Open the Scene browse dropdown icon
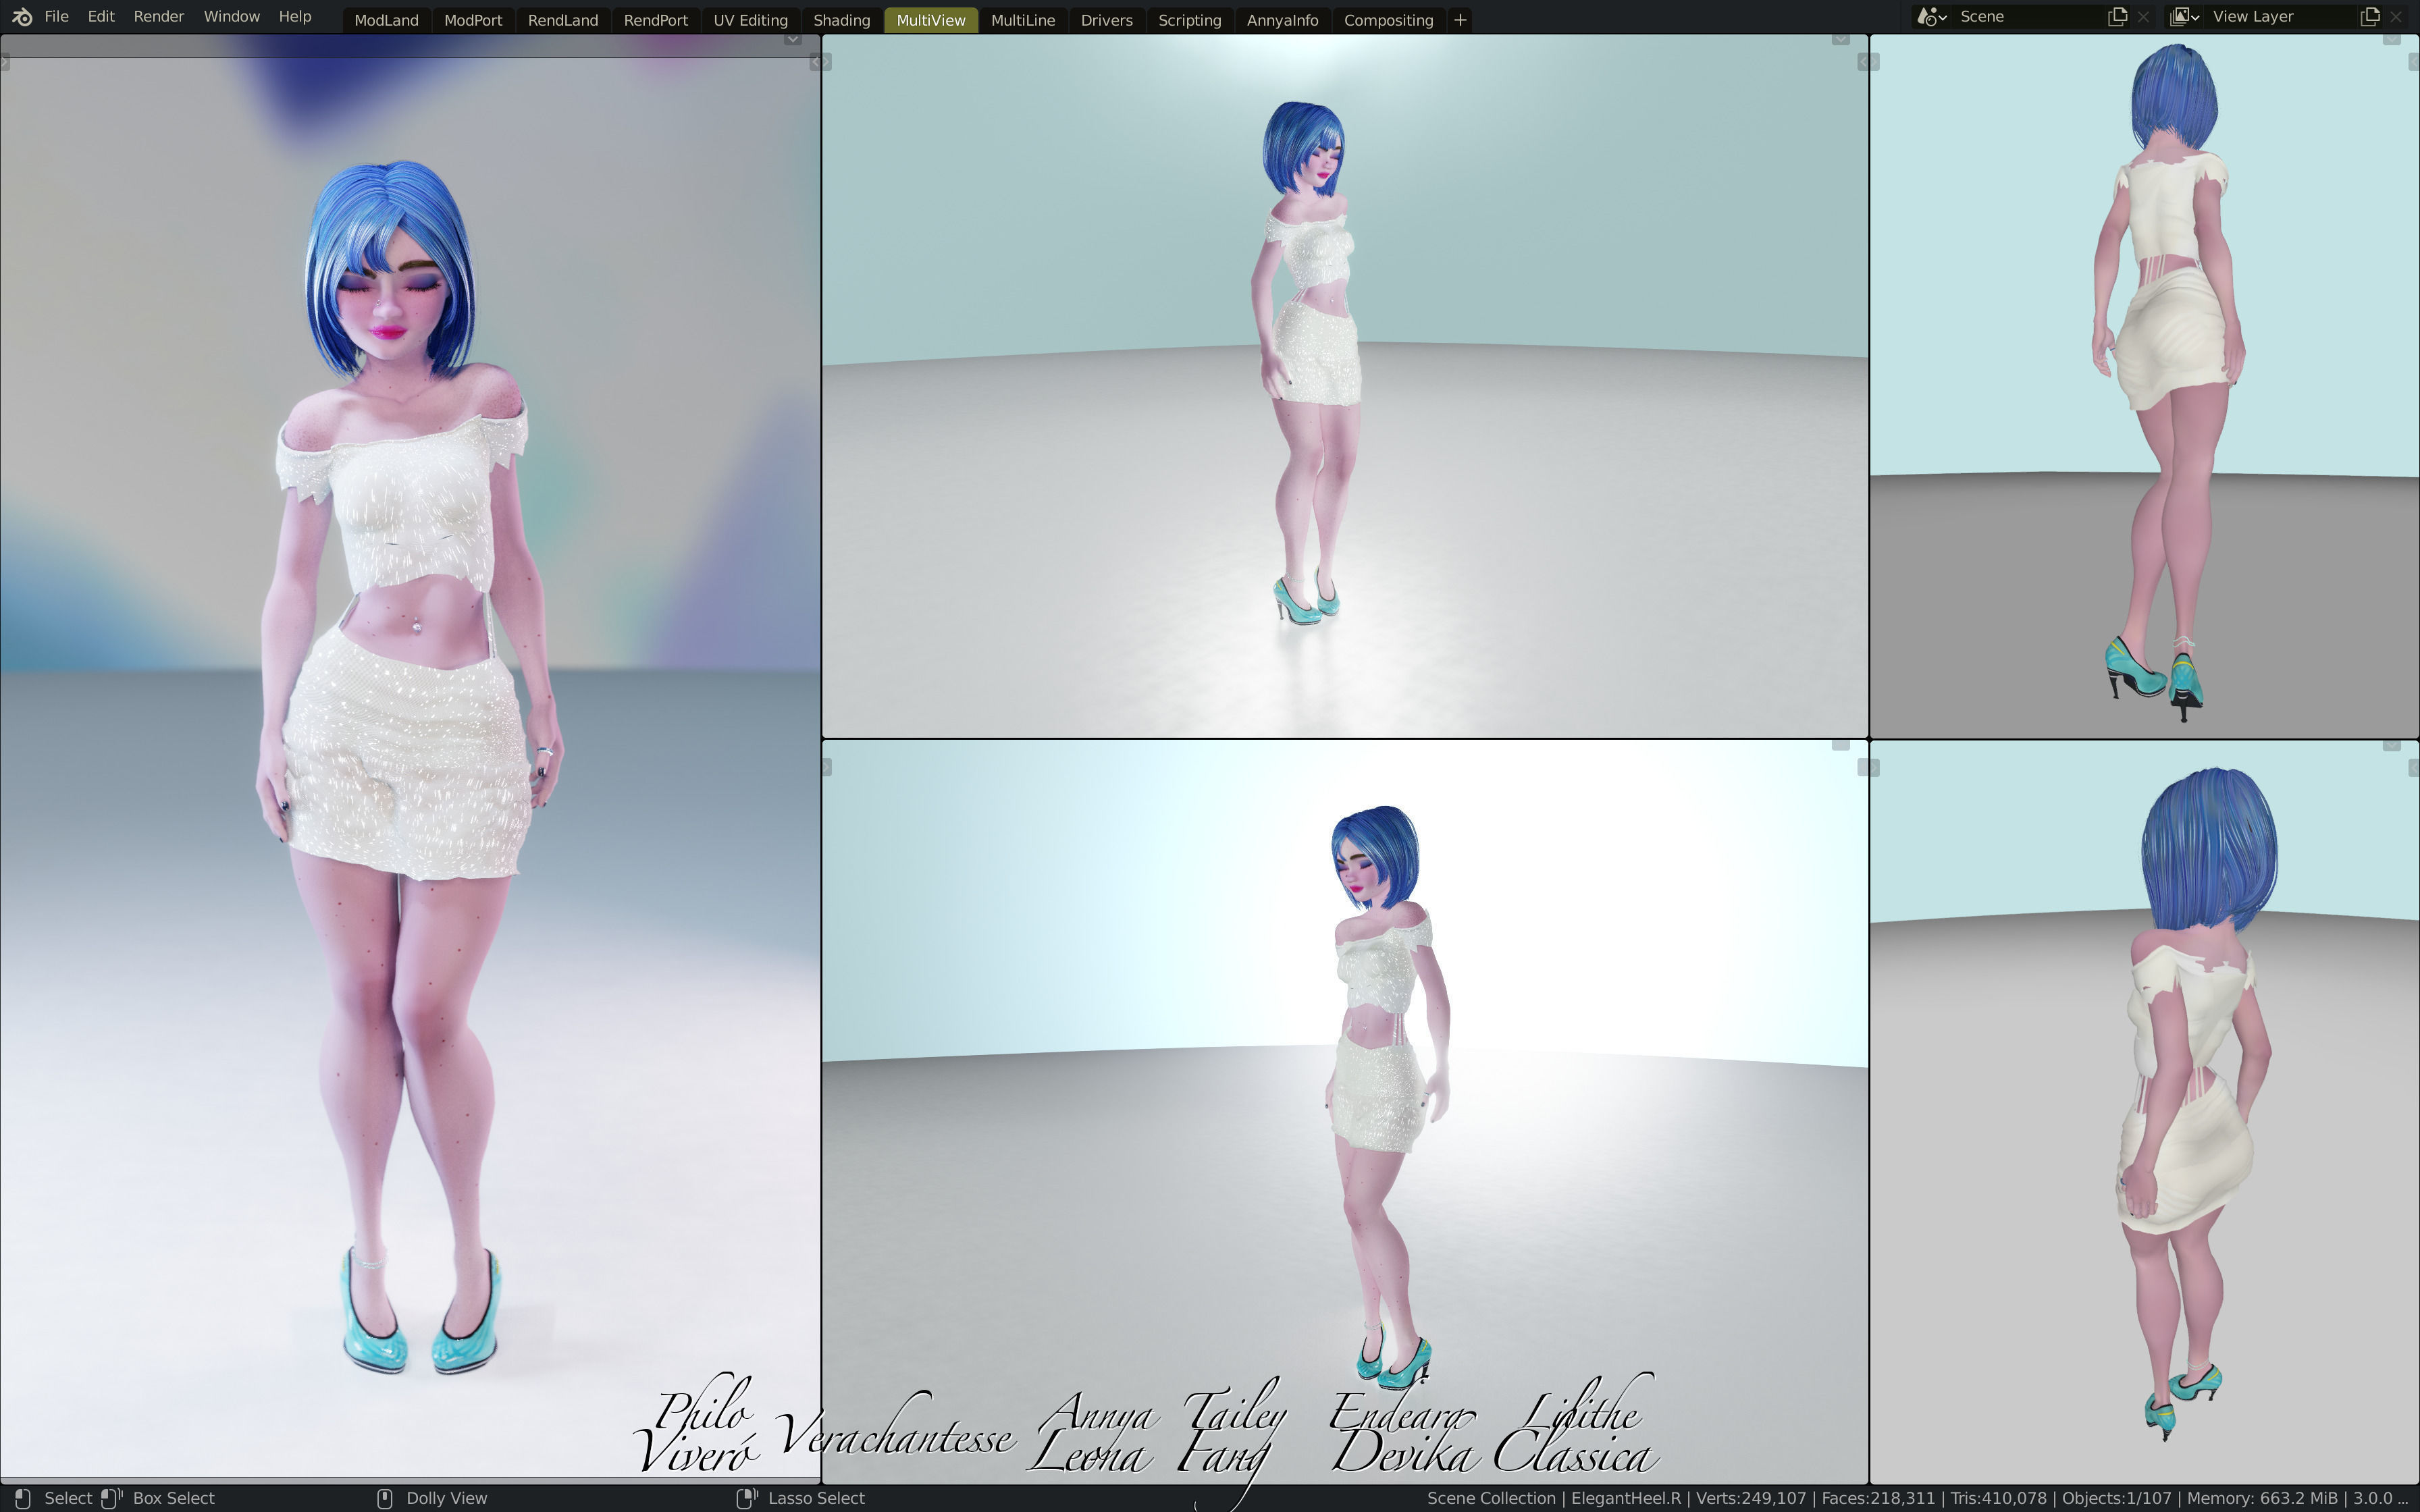2420x1512 pixels. (x=1931, y=17)
